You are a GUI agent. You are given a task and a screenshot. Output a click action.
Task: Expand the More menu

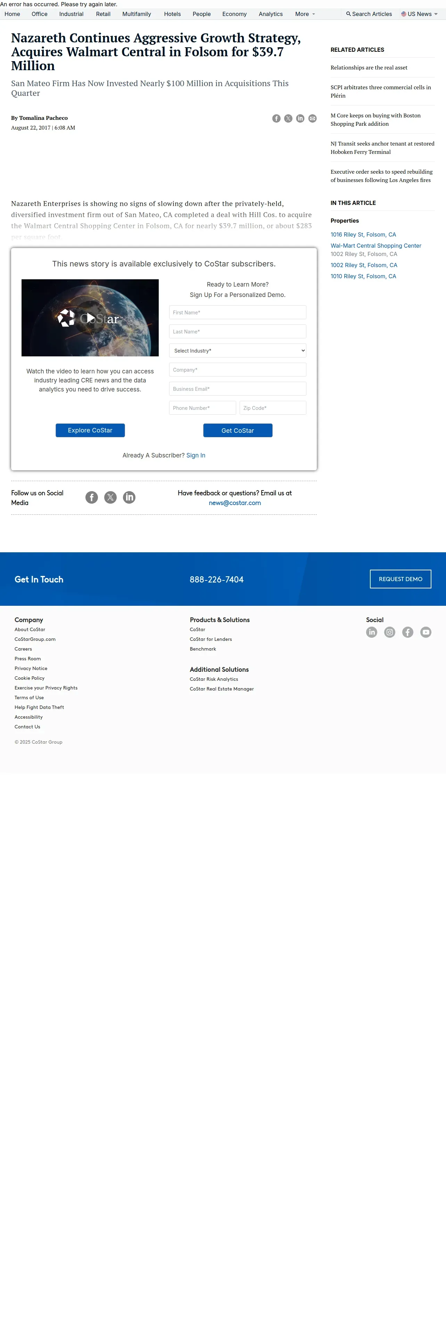[305, 14]
